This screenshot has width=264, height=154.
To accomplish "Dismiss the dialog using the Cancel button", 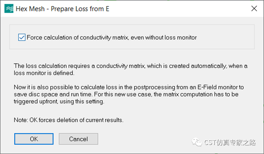I will point(78,139).
